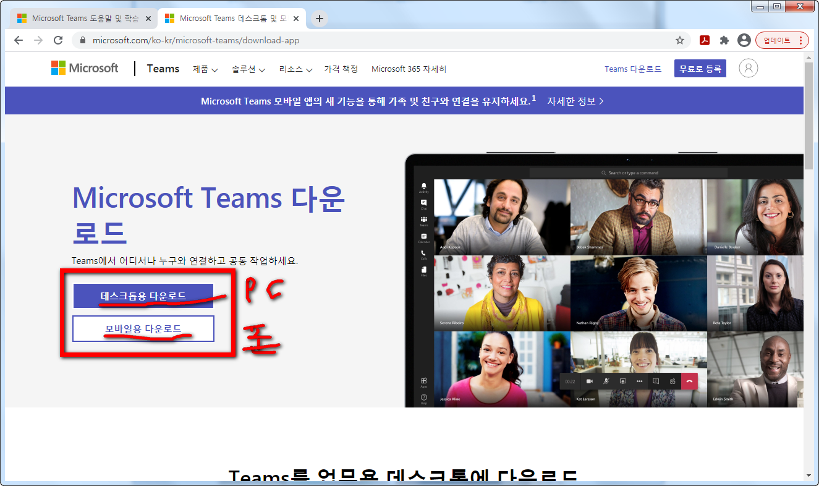Open a new browser tab with plus
This screenshot has width=819, height=486.
319,19
